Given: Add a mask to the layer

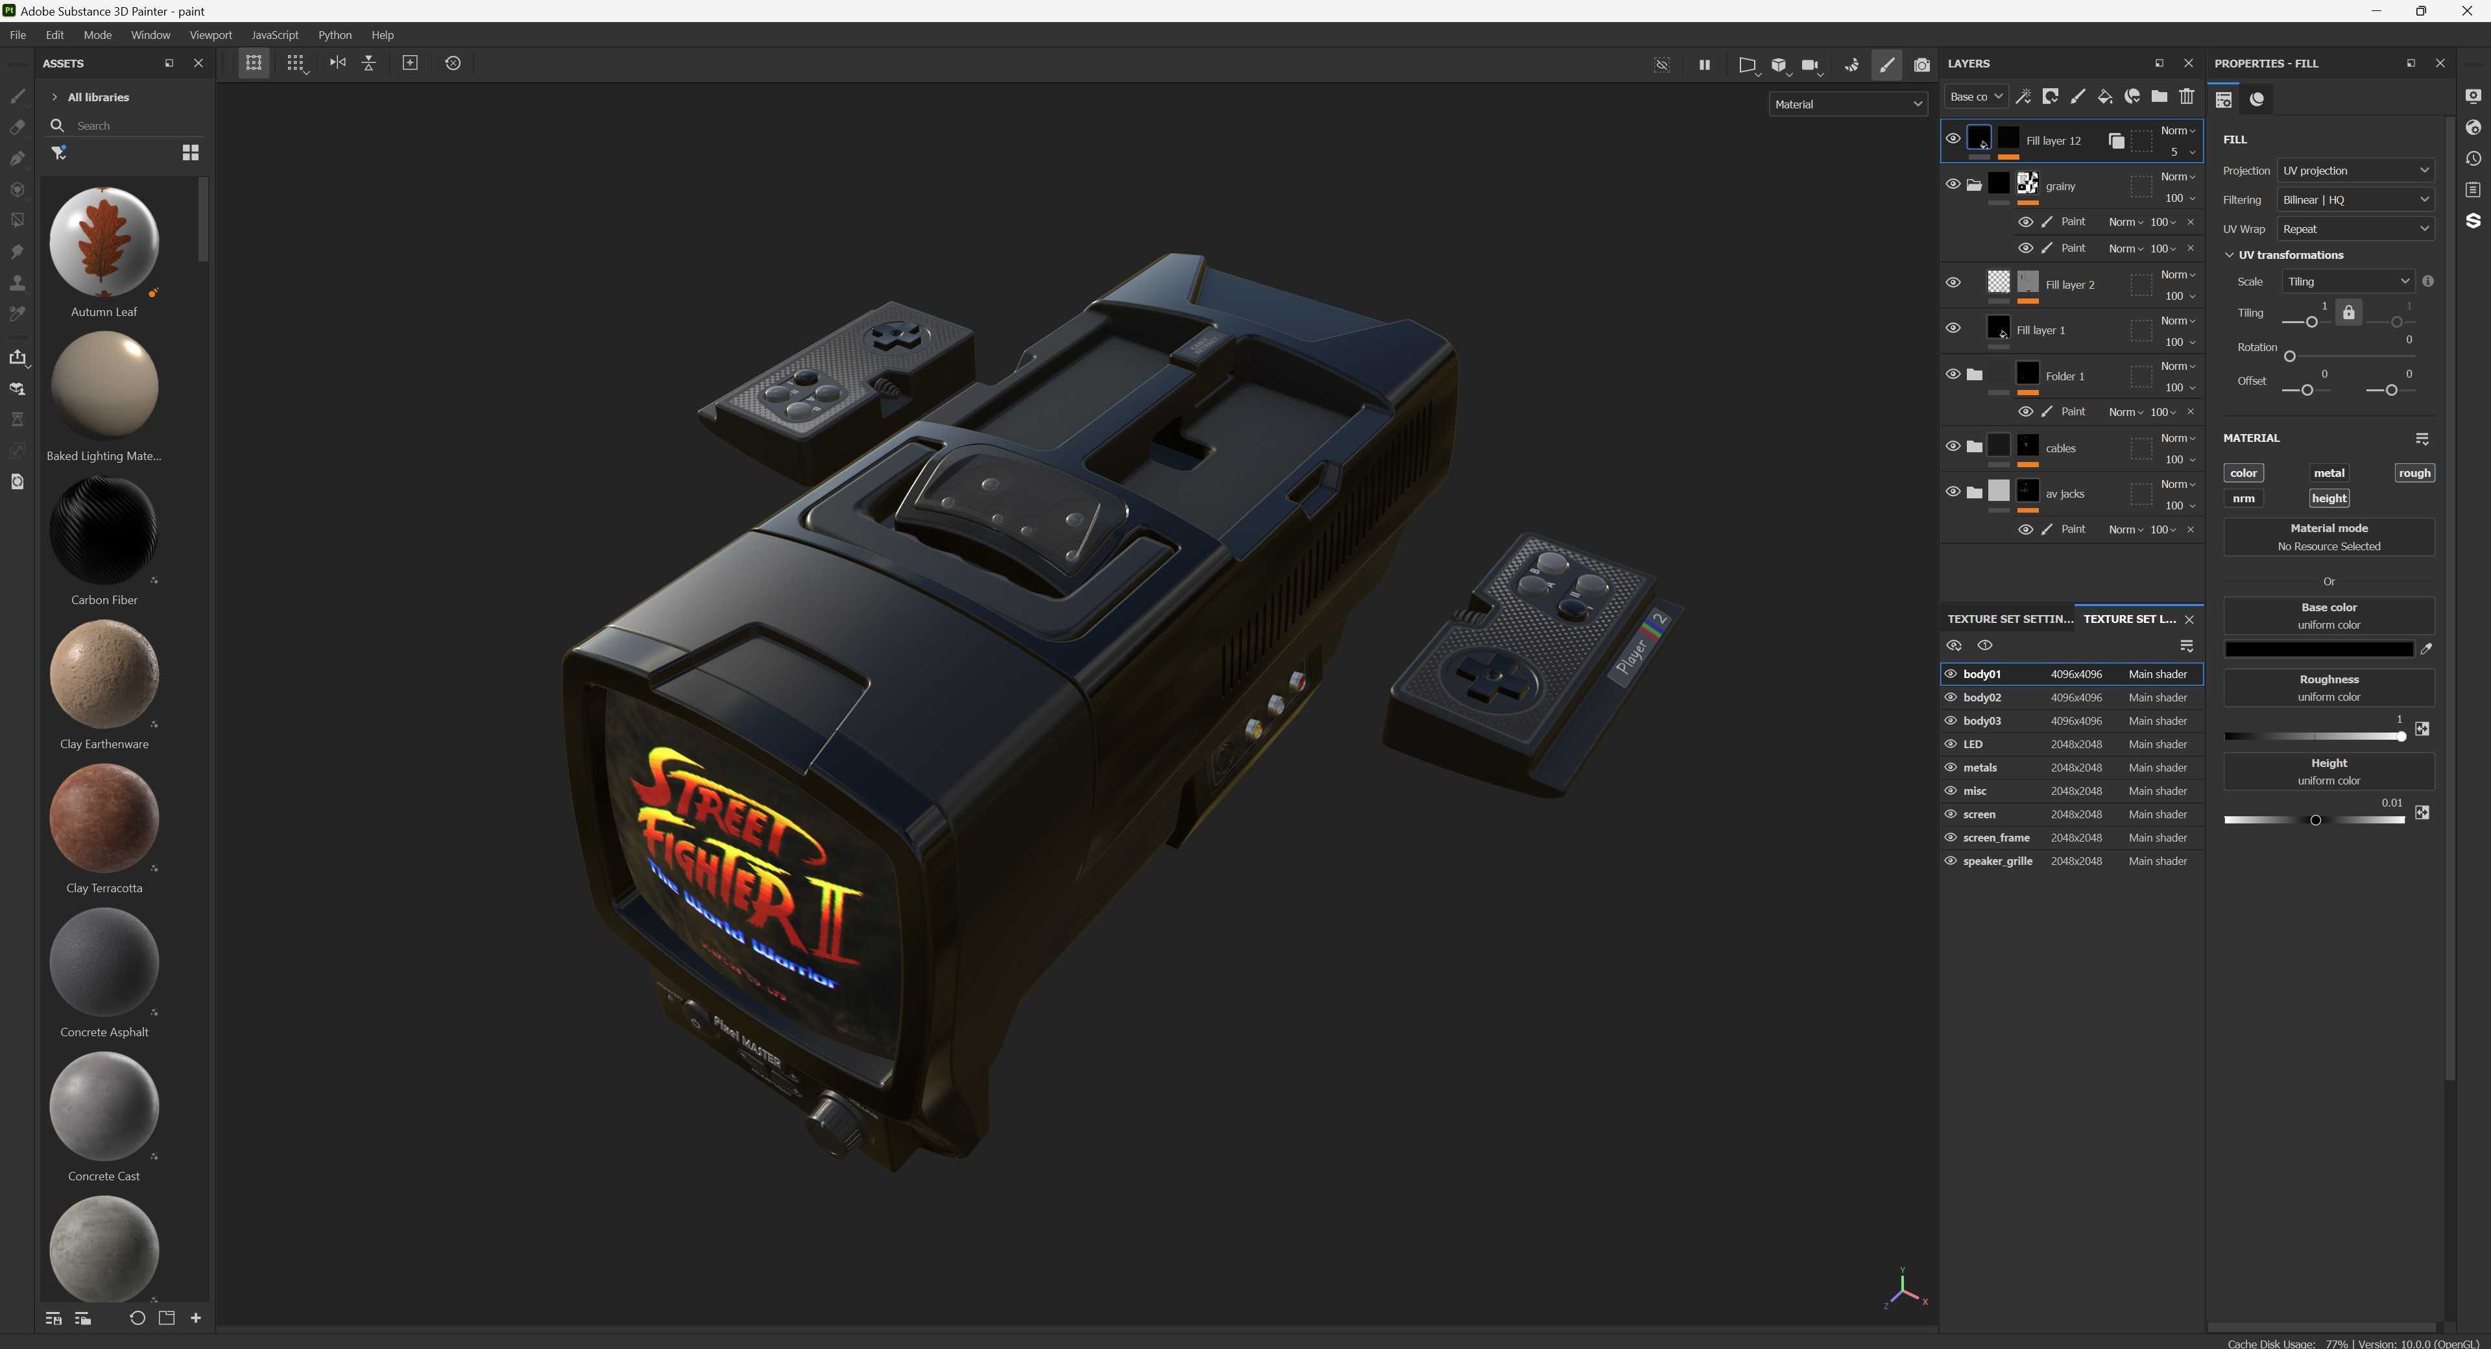Looking at the screenshot, I should tap(2050, 96).
